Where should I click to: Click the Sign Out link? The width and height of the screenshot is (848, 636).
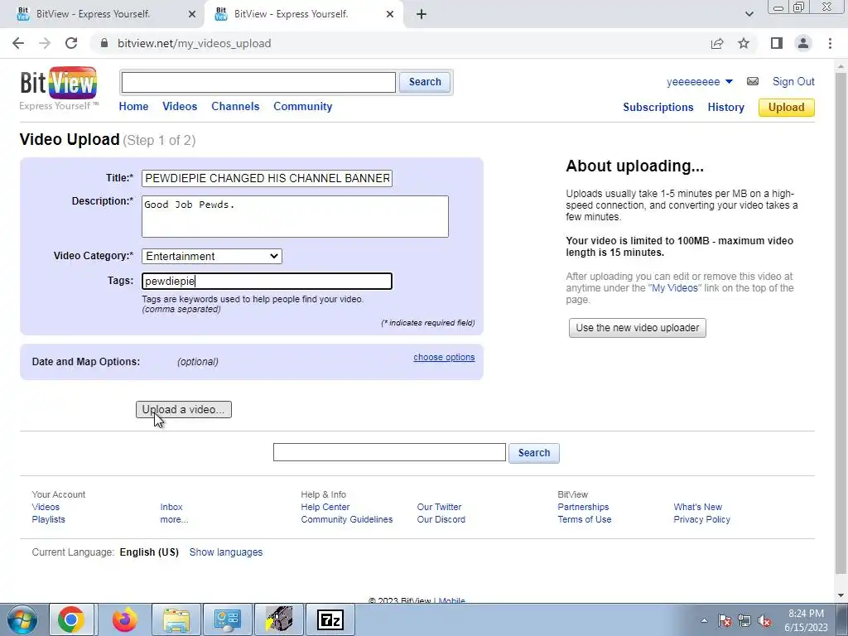[793, 82]
